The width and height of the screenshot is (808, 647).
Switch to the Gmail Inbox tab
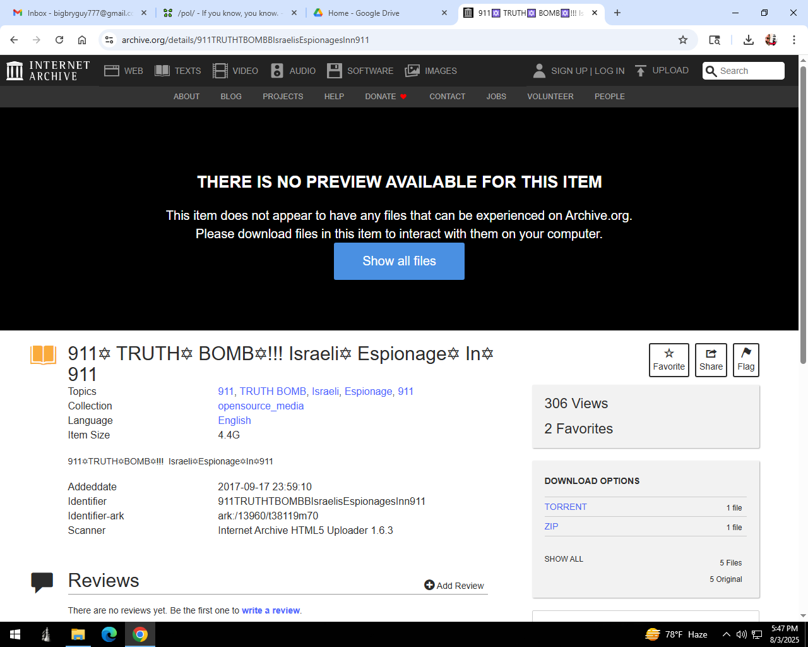pyautogui.click(x=79, y=13)
